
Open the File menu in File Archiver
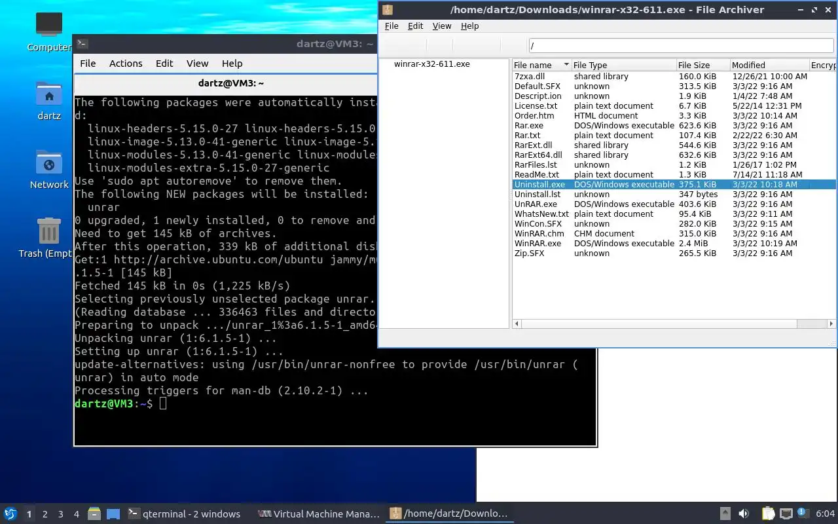(392, 26)
